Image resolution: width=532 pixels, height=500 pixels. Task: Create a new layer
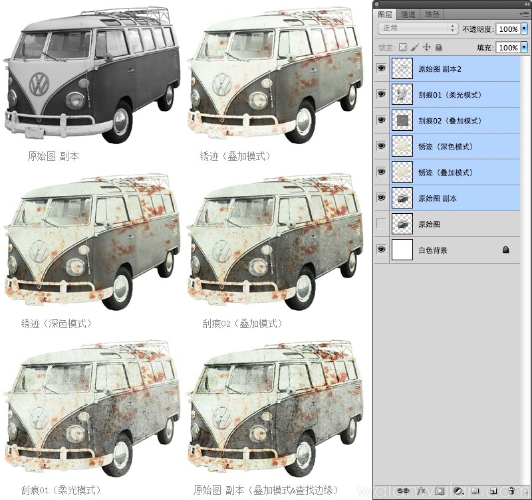point(493,491)
